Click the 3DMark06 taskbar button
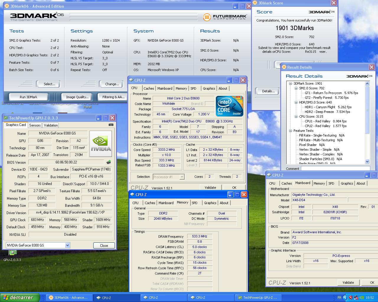378x302 pixels. tap(69, 298)
